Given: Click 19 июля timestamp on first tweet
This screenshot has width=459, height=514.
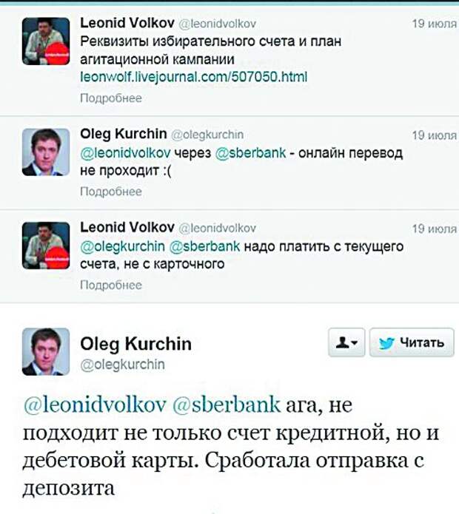Looking at the screenshot, I should (434, 24).
